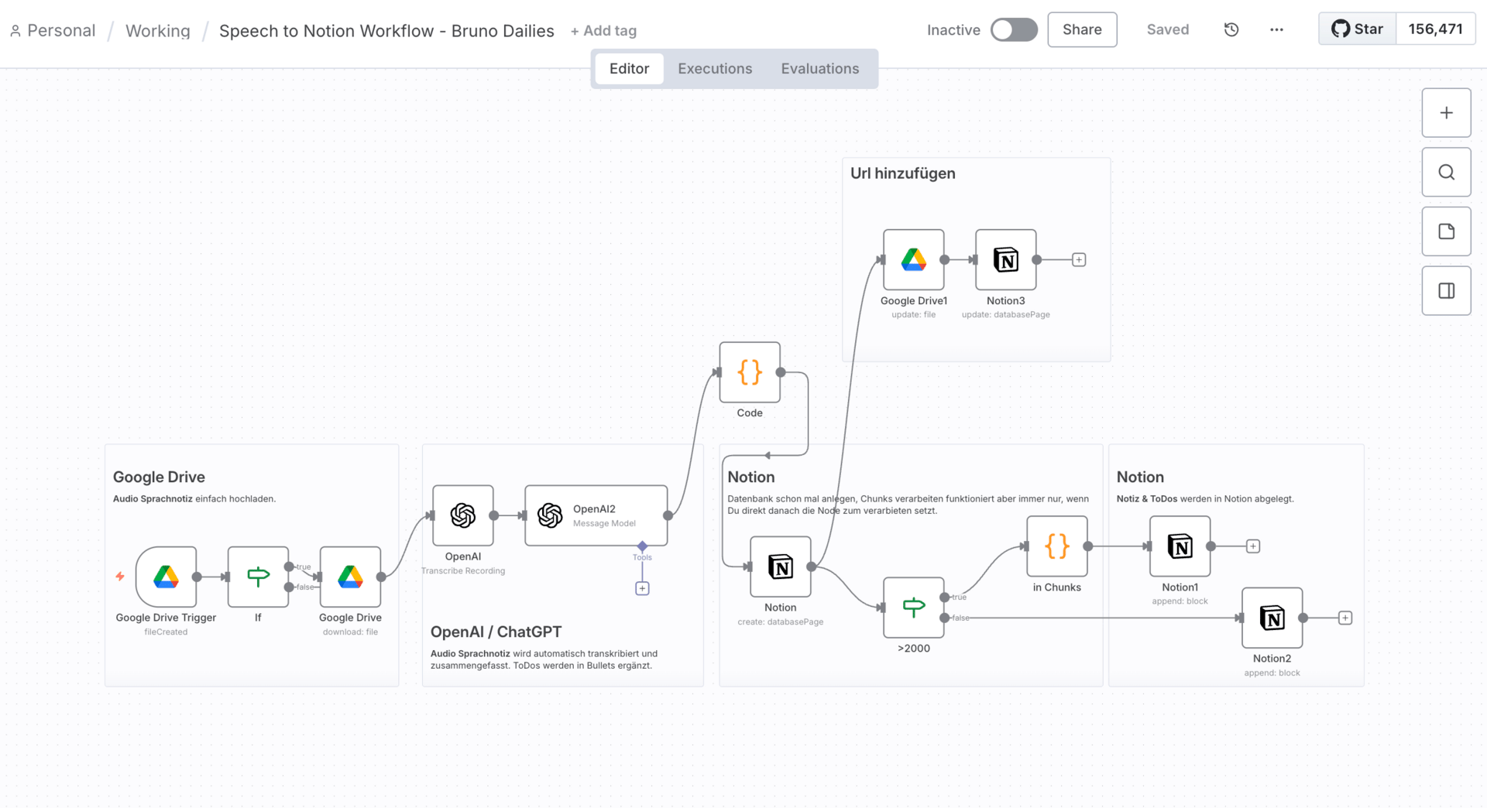Viewport: 1487px width, 808px height.
Task: Click the 'Datenbank schon mal anlegen' note text
Action: pyautogui.click(x=908, y=505)
